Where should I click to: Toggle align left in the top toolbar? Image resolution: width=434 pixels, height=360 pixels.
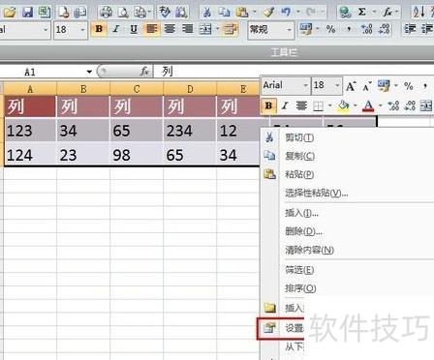coord(151,29)
